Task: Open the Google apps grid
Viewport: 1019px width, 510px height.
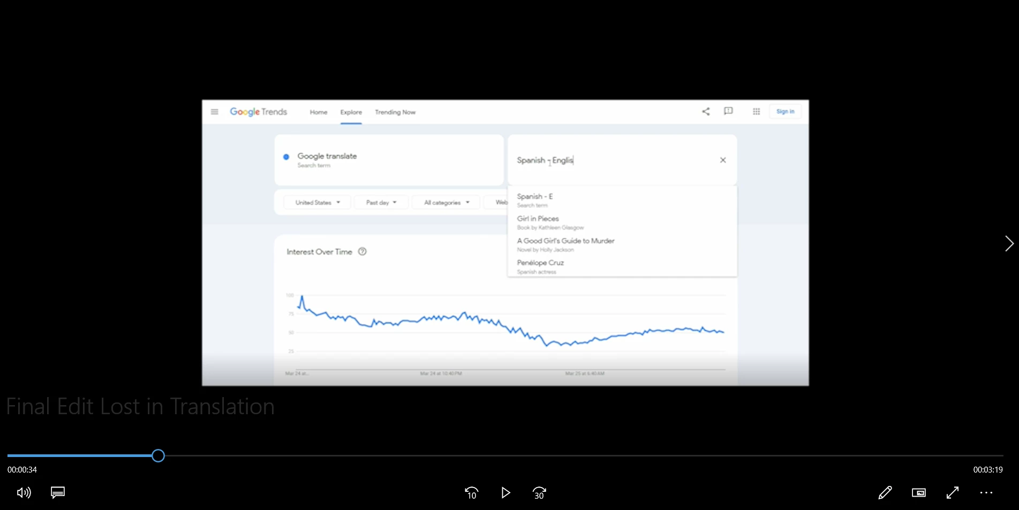Action: (756, 111)
